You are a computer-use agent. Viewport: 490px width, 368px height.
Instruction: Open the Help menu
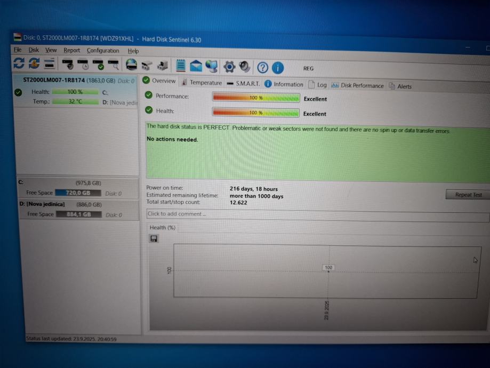133,51
